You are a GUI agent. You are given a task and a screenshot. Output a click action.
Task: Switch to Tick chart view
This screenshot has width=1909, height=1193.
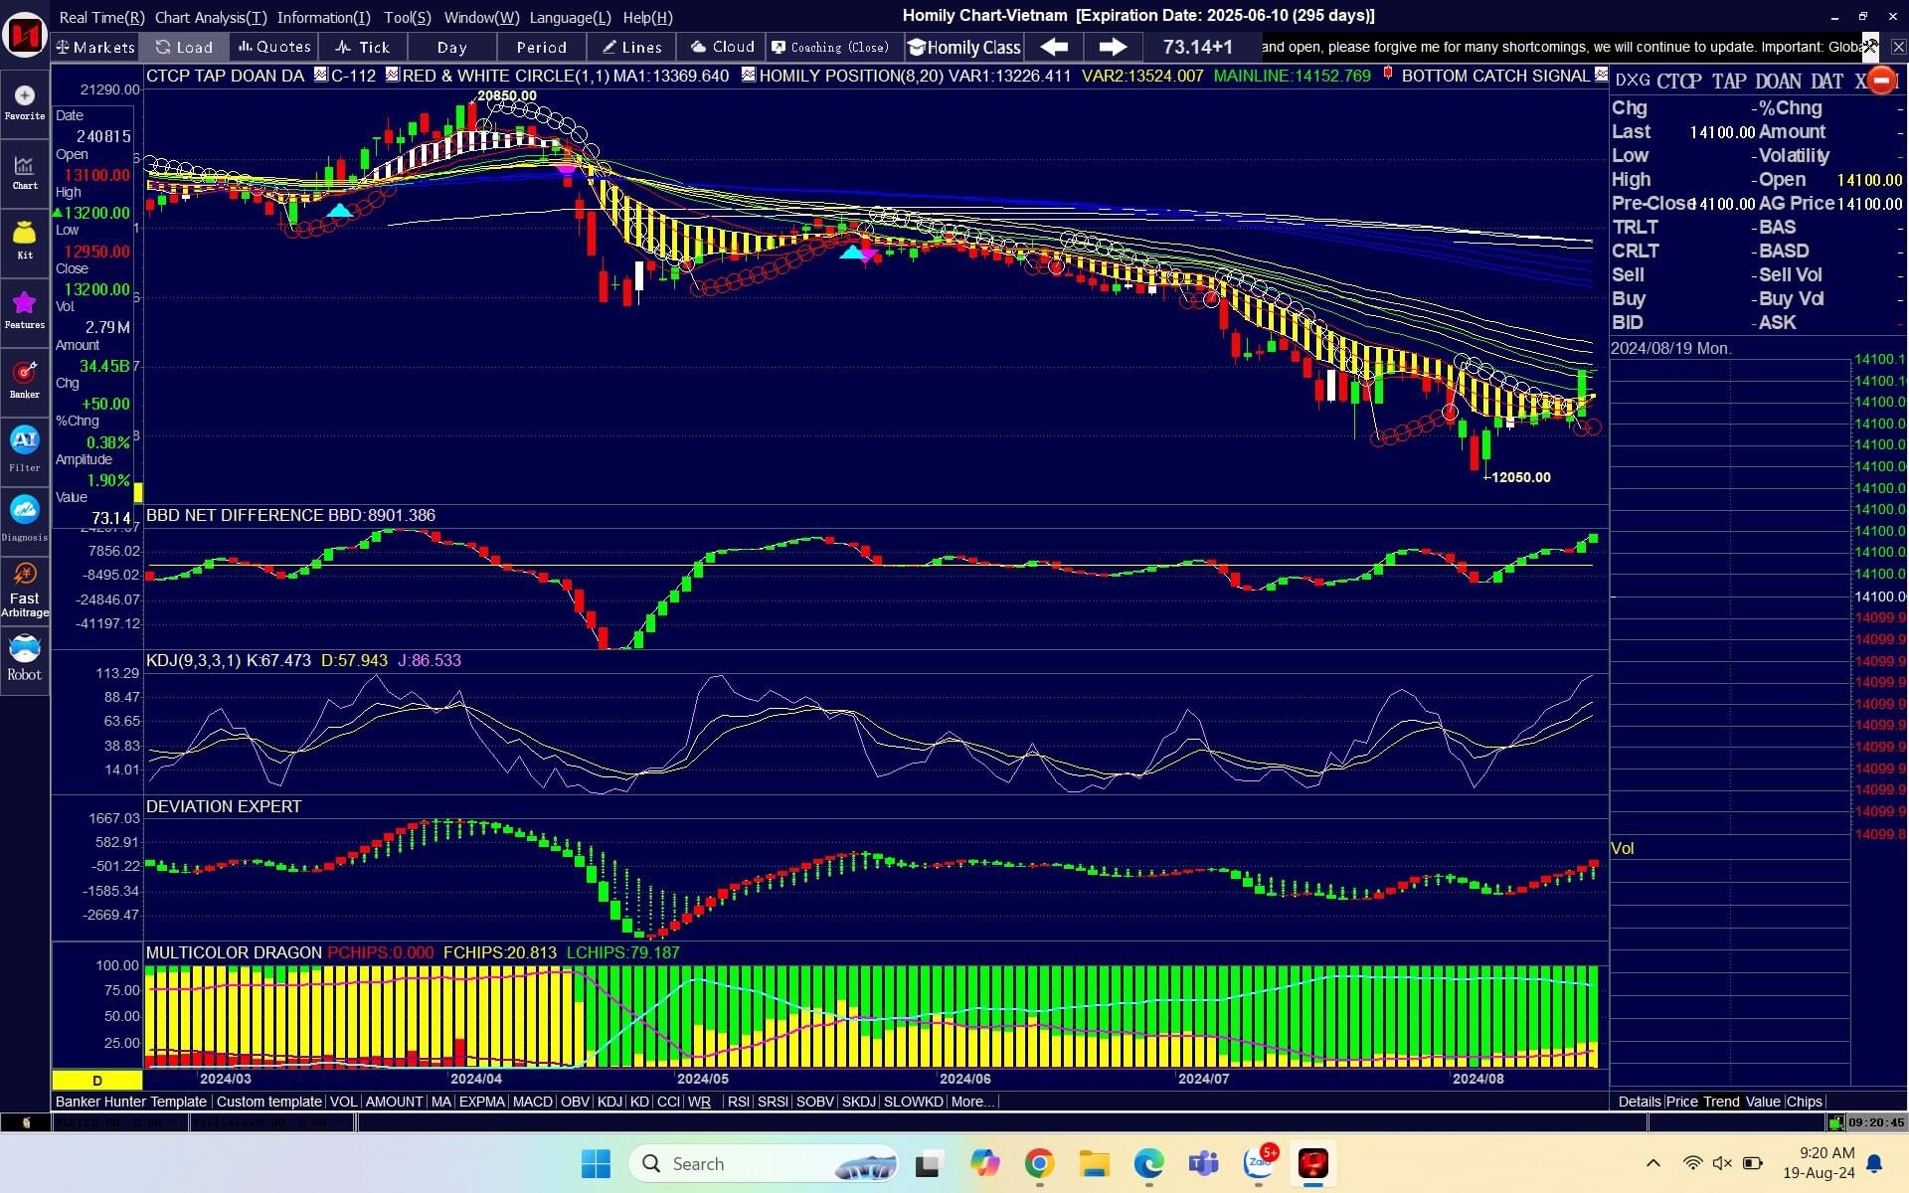pyautogui.click(x=363, y=47)
